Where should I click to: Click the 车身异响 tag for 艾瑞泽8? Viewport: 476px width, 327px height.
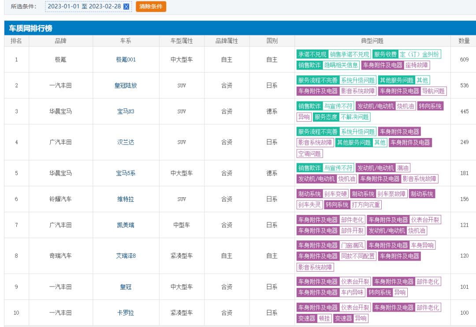(x=422, y=245)
